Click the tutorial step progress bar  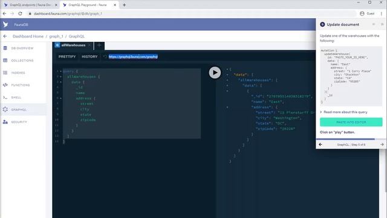pyautogui.click(x=351, y=139)
